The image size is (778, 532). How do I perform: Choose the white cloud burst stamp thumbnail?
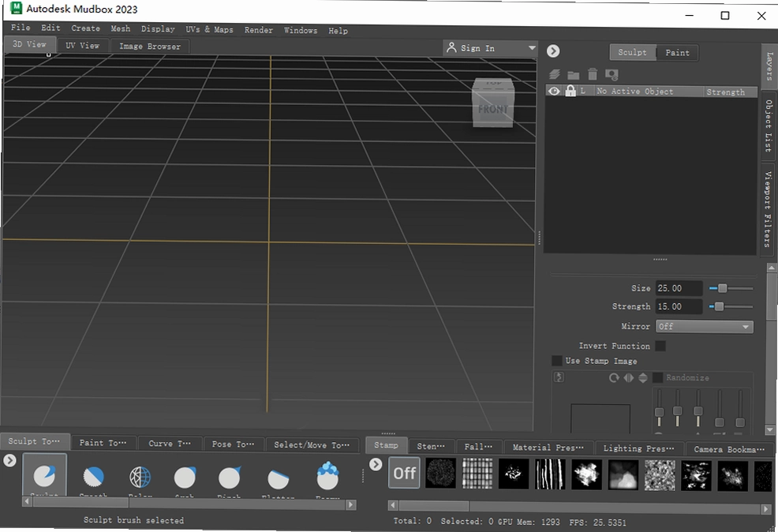point(587,474)
